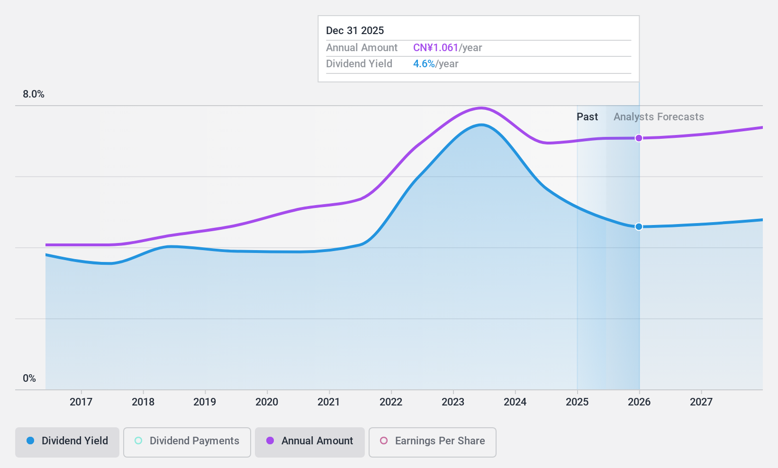Enable the Earnings Per Share series

click(x=433, y=442)
